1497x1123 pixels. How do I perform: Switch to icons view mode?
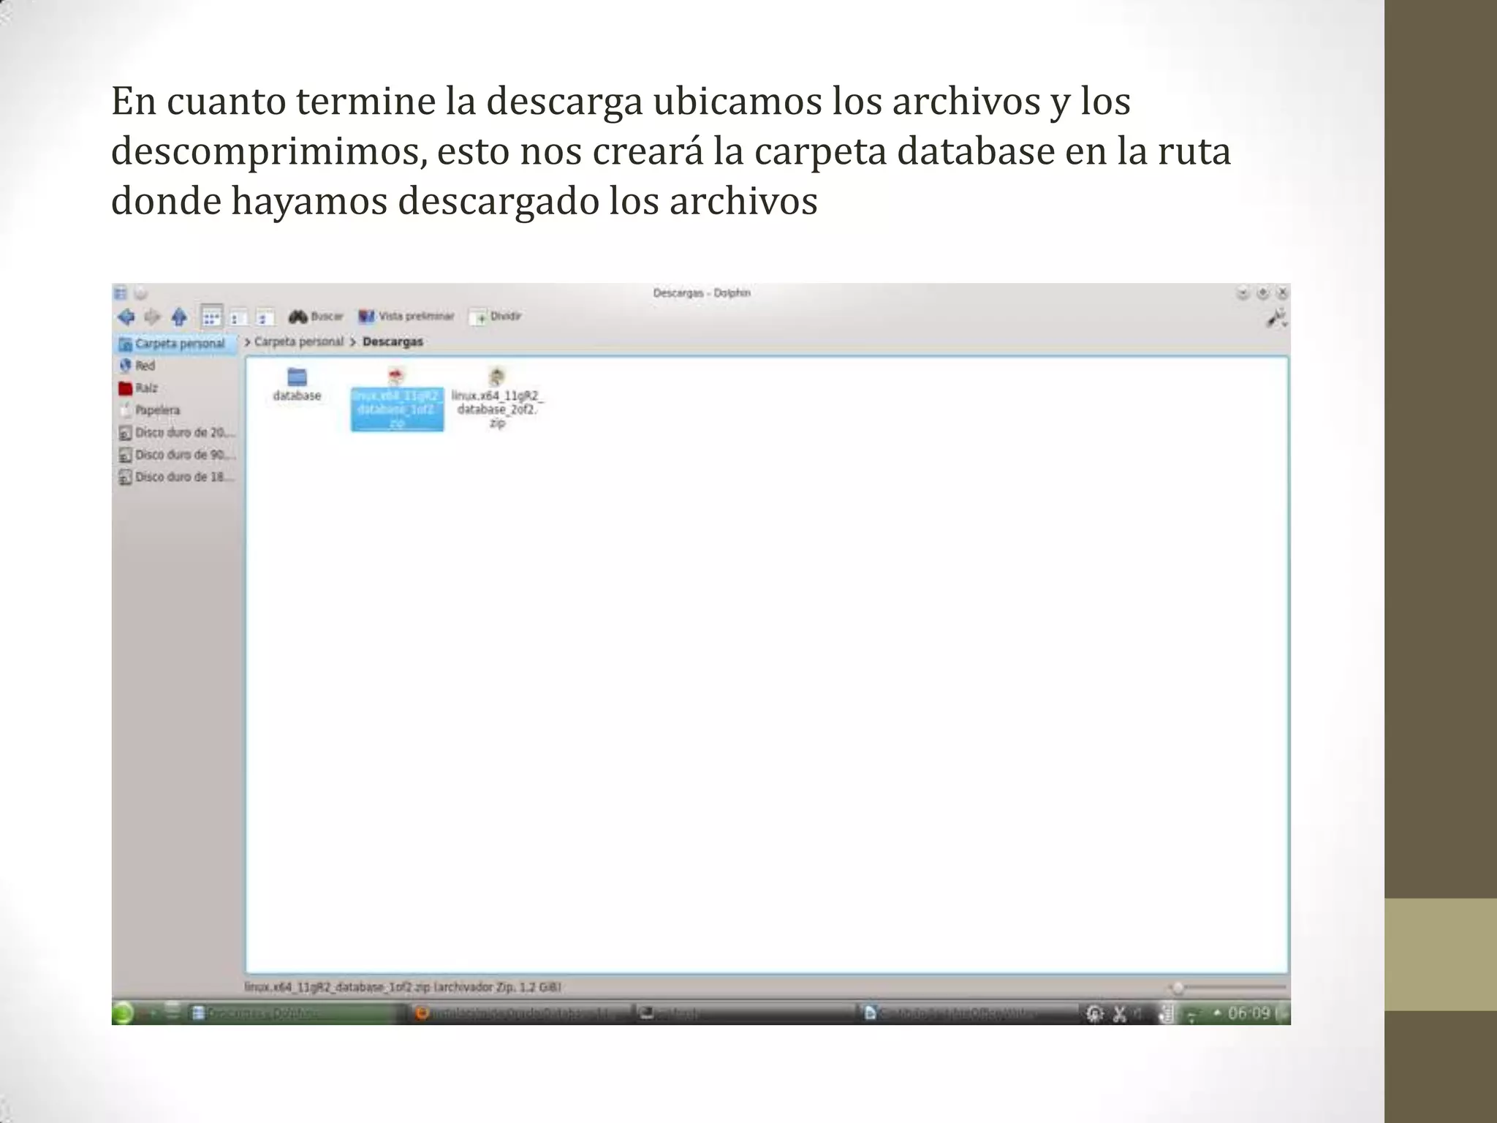pos(211,317)
